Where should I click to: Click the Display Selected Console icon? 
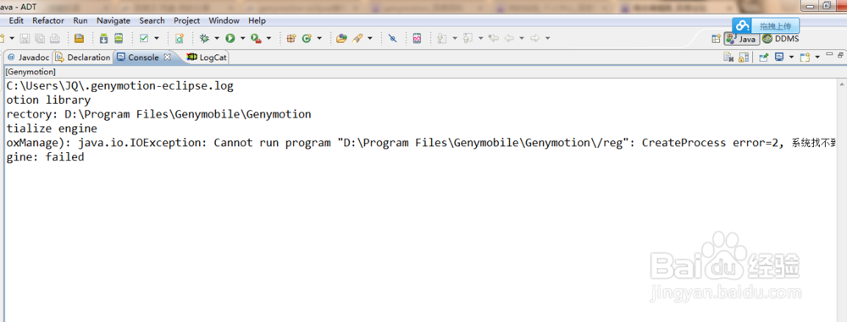pyautogui.click(x=779, y=57)
